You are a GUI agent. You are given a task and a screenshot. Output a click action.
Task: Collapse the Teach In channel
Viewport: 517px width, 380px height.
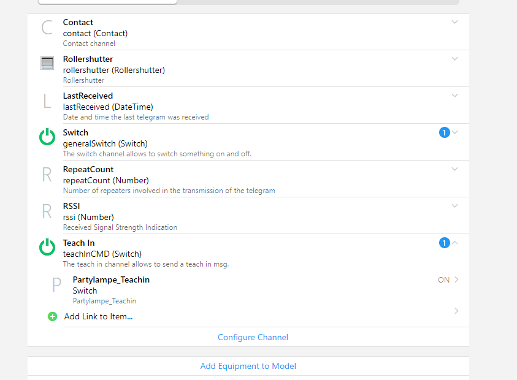pyautogui.click(x=455, y=243)
